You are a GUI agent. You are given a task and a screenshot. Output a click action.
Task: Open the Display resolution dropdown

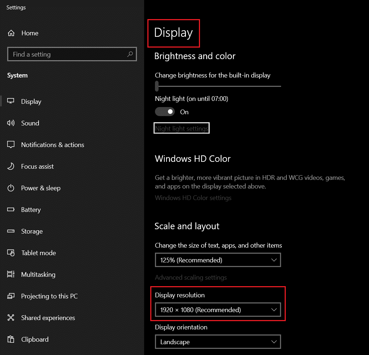[x=218, y=310]
